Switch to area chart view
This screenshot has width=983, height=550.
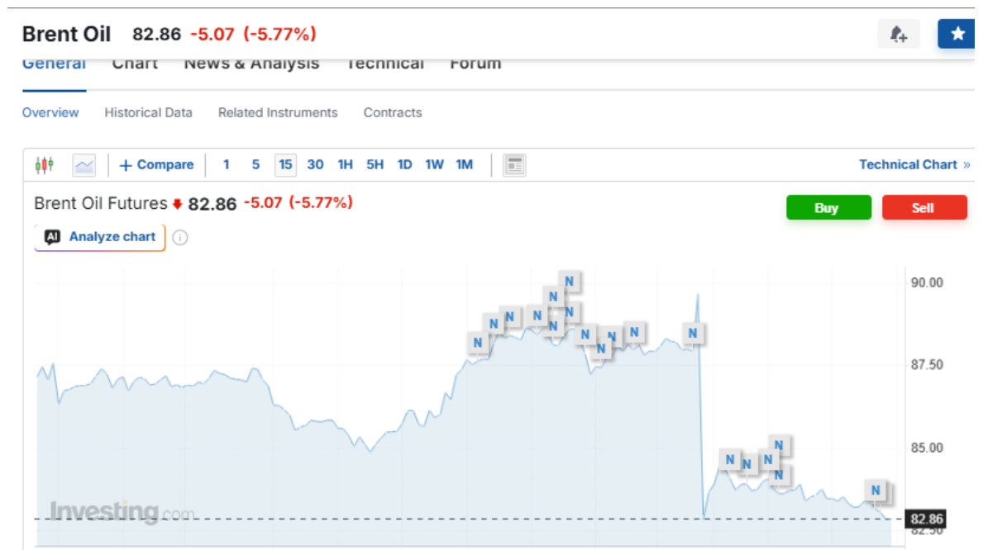(84, 165)
